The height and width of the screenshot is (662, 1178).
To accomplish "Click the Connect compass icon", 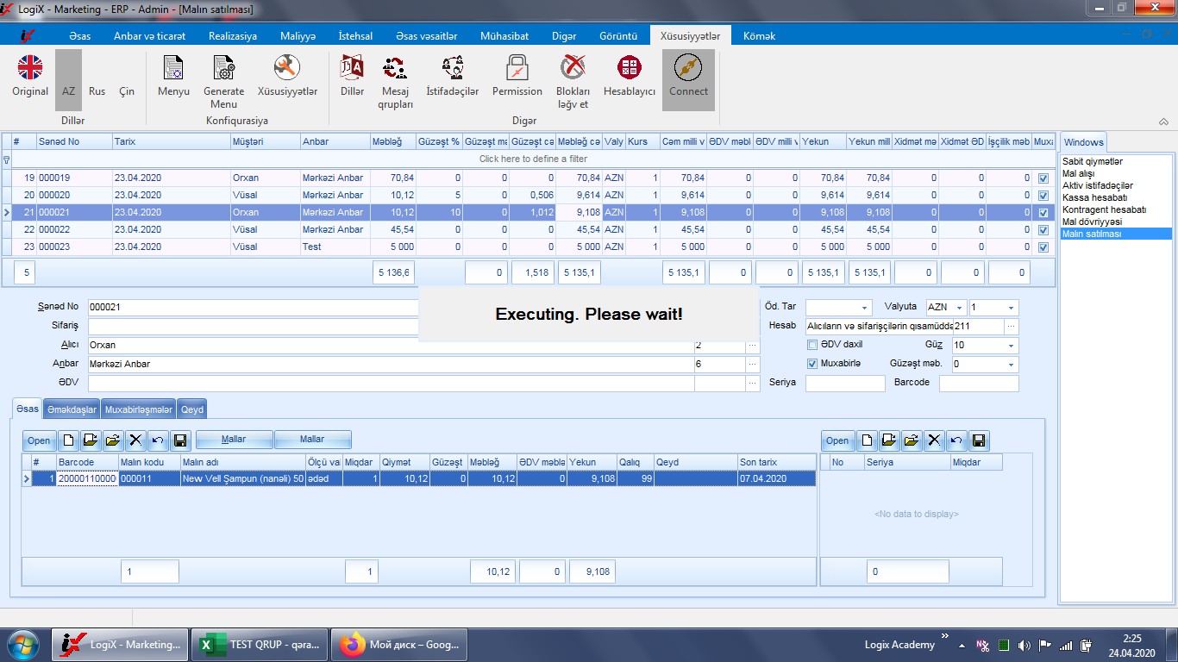I will (x=687, y=69).
